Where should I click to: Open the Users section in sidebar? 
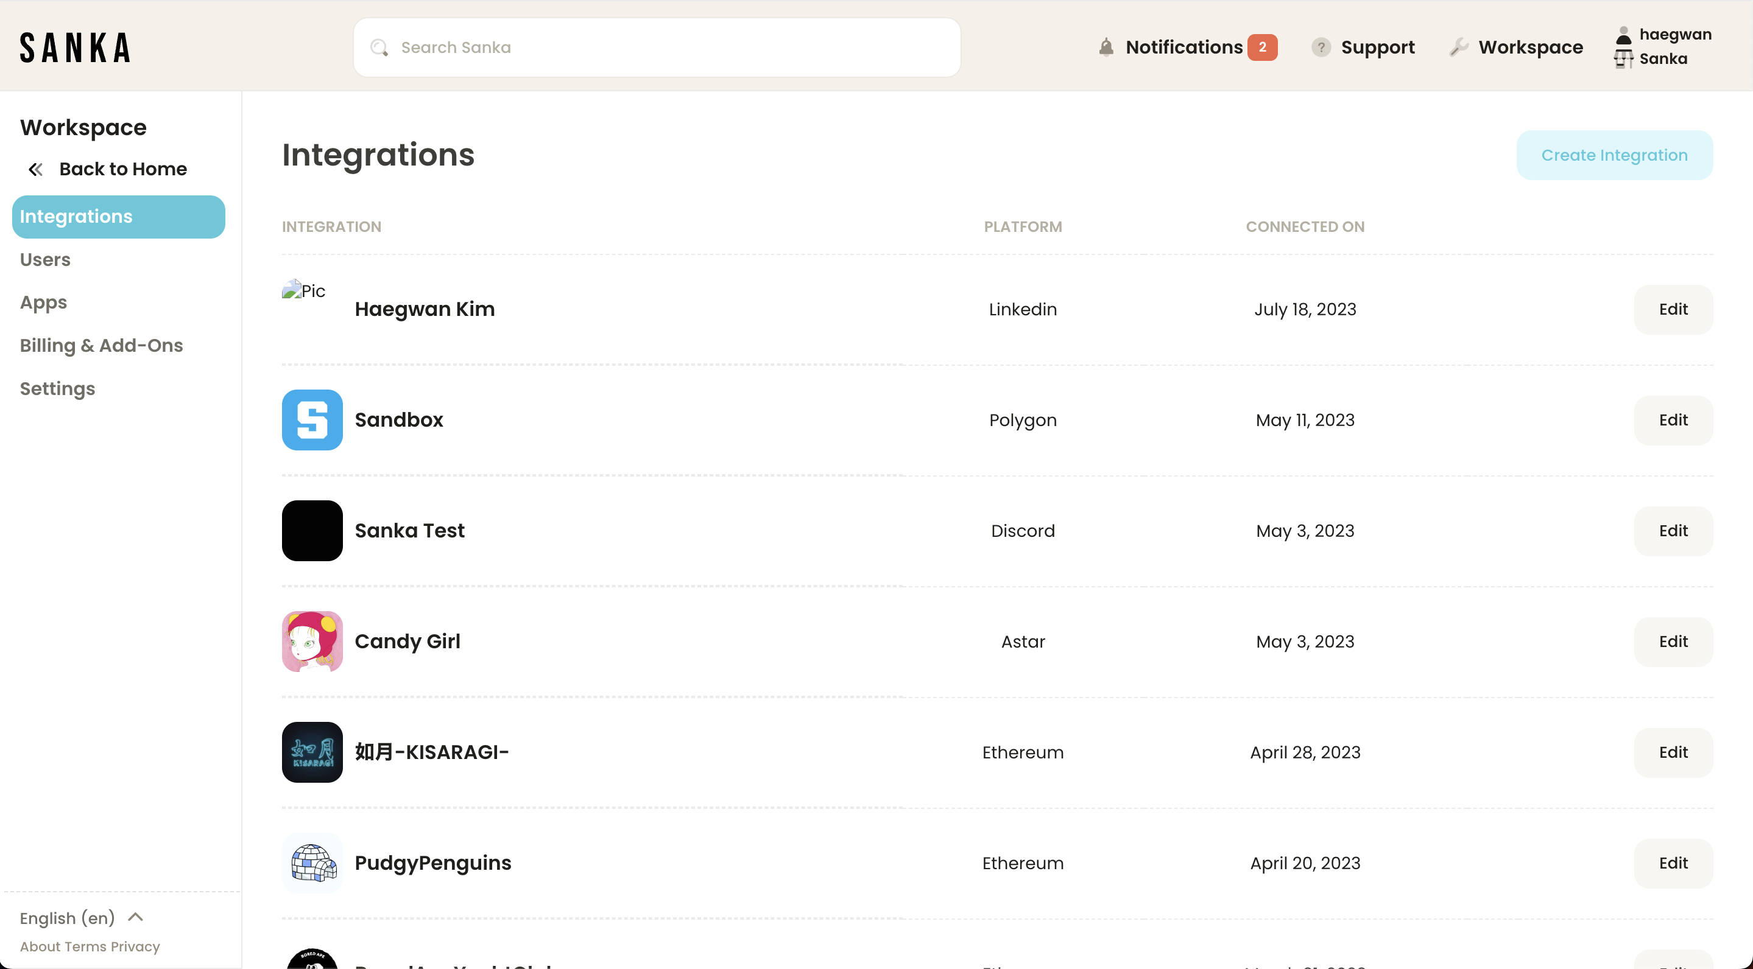tap(45, 259)
